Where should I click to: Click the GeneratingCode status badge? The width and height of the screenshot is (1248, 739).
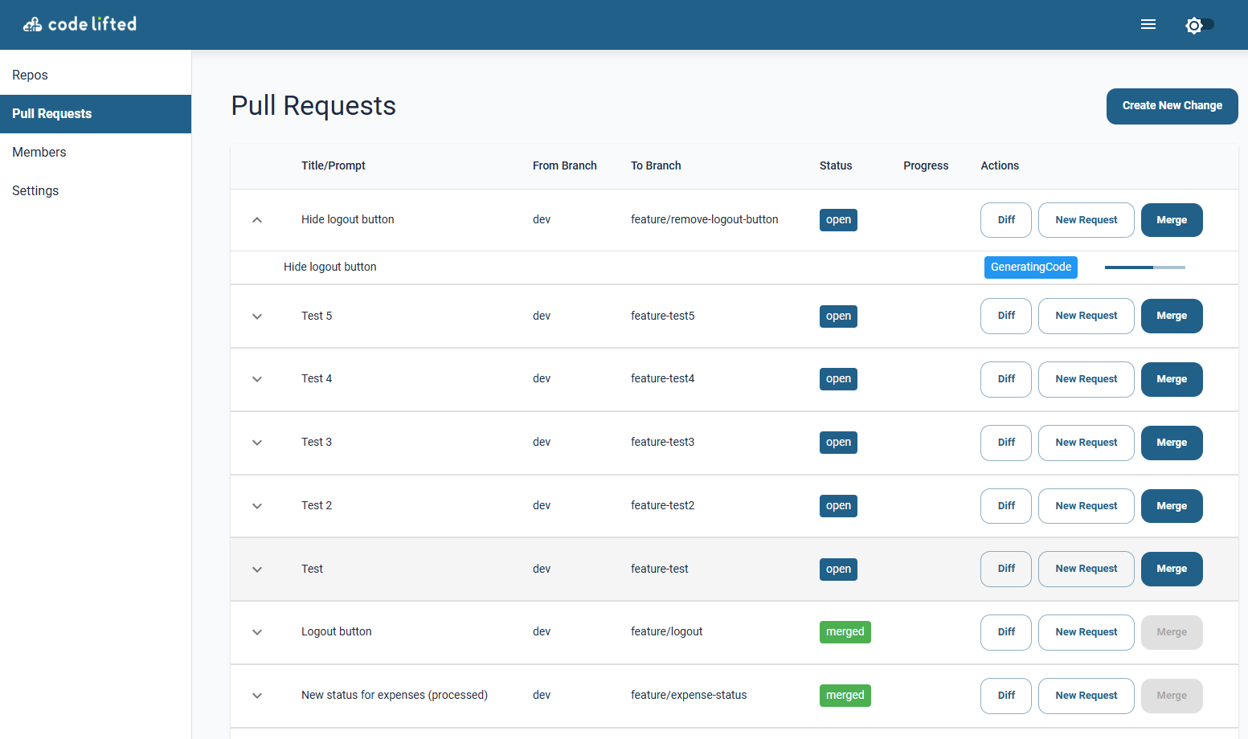[1030, 267]
